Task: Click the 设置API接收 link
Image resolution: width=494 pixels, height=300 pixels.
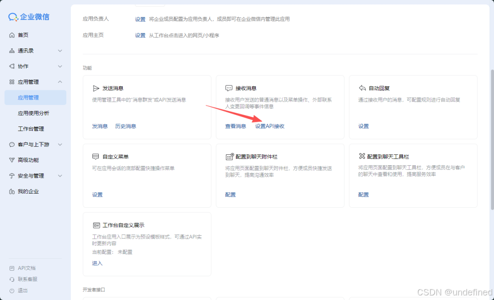Action: (x=270, y=126)
